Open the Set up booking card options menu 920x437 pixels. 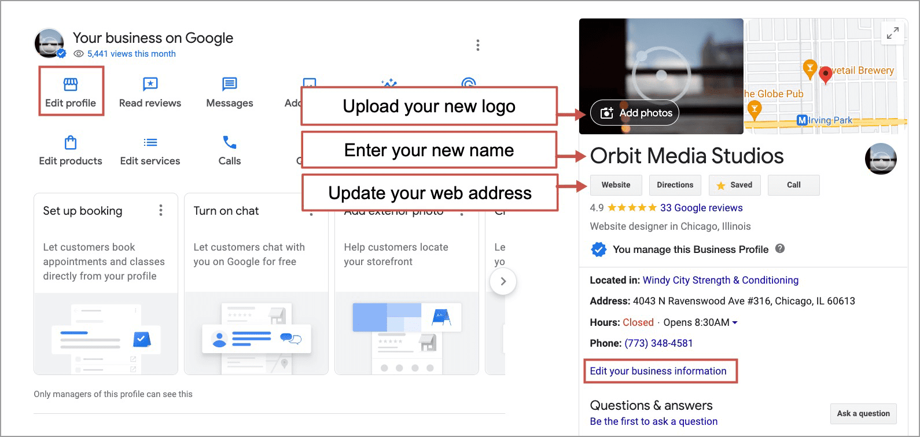coord(161,211)
